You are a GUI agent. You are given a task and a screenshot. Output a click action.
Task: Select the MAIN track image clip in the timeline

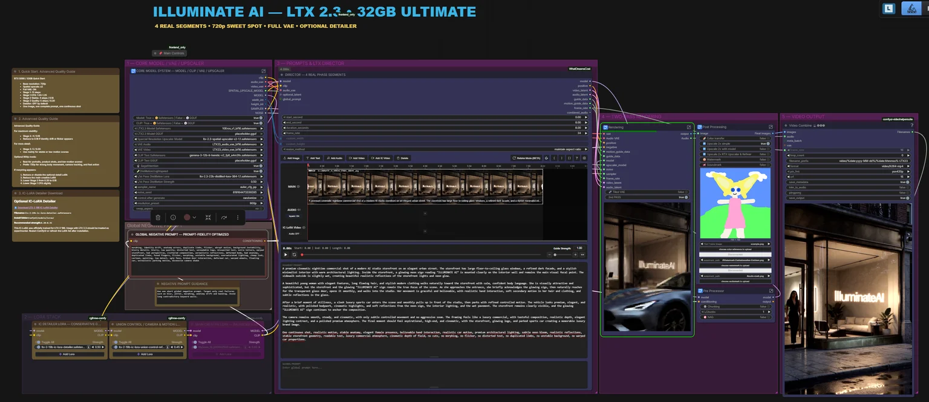pos(425,187)
